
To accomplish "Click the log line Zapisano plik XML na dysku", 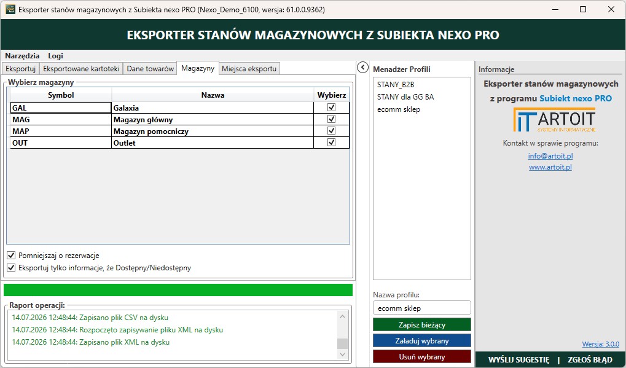I will point(91,342).
